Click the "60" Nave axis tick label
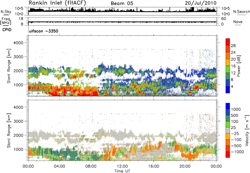The image size is (250, 173). [x=223, y=19]
